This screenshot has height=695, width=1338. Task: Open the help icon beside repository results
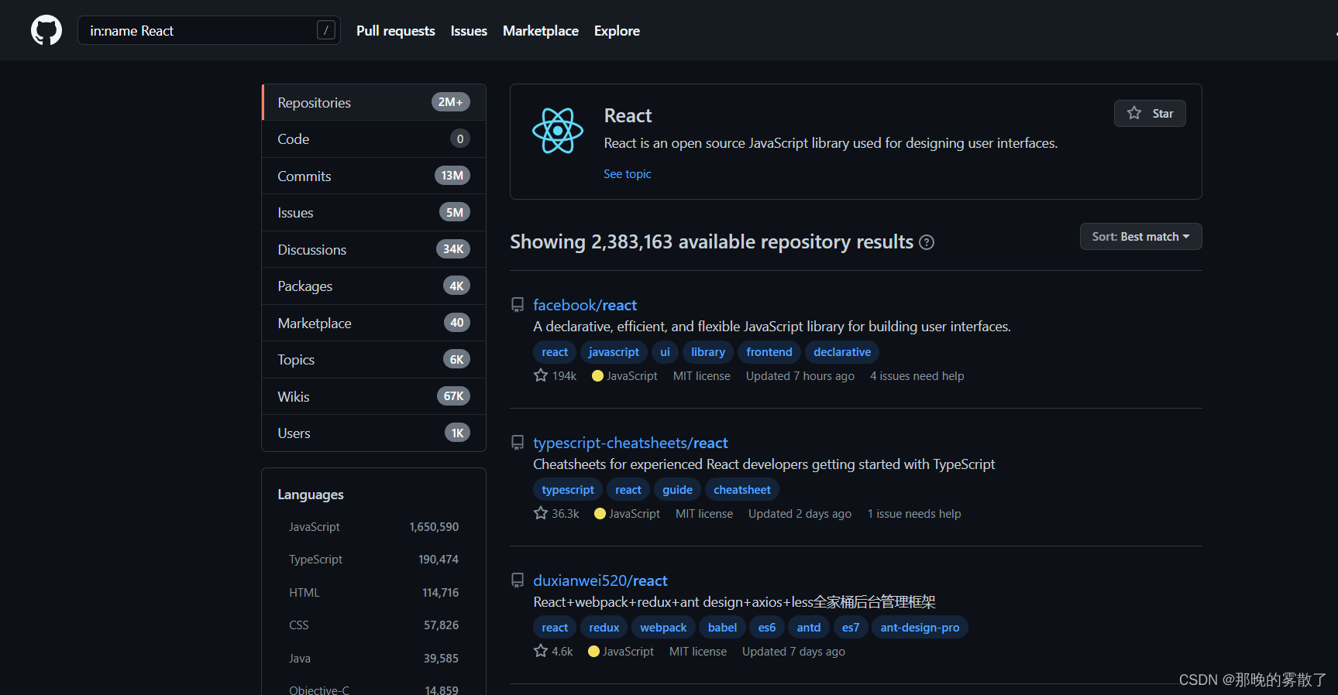927,242
